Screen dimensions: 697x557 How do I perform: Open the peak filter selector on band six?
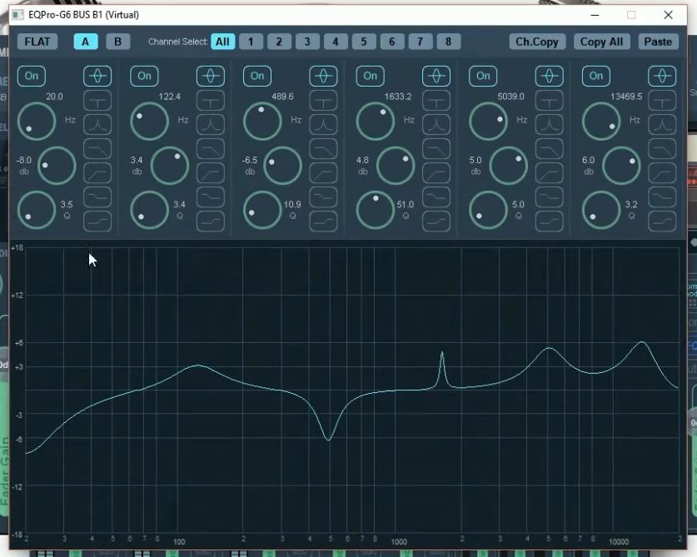(662, 76)
